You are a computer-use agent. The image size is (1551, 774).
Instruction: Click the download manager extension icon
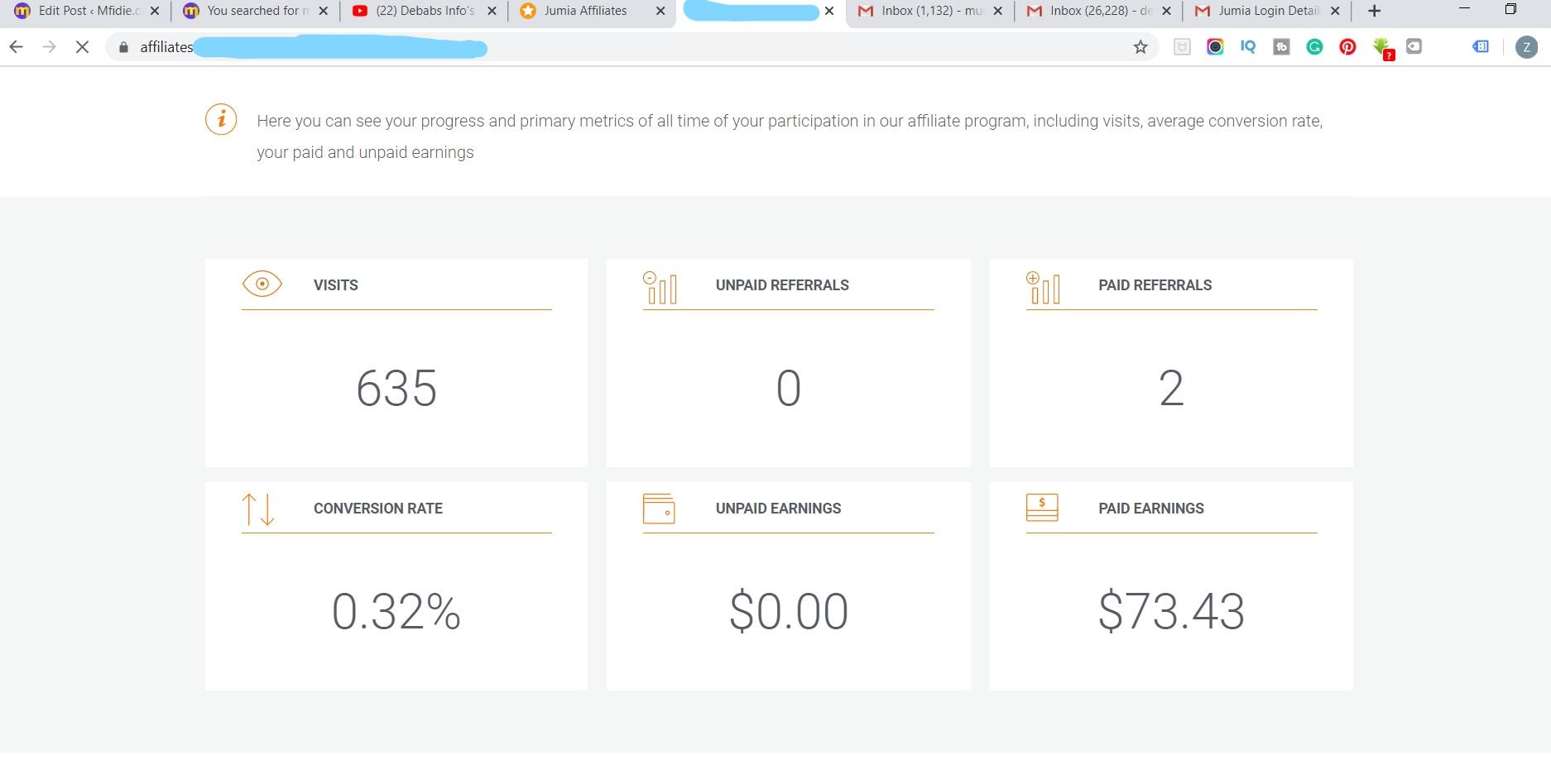tap(1381, 48)
